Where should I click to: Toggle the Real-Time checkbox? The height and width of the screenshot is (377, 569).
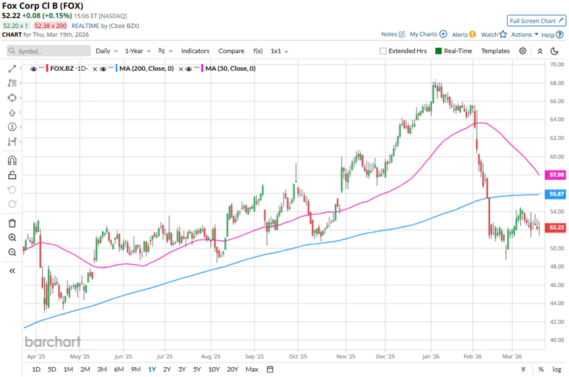pos(438,51)
